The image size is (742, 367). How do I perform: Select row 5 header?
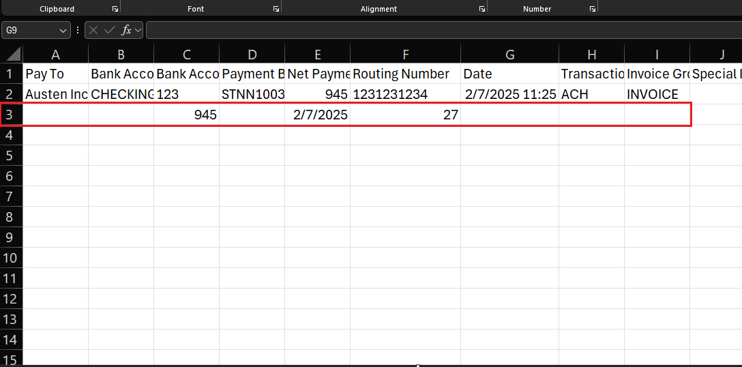point(12,156)
